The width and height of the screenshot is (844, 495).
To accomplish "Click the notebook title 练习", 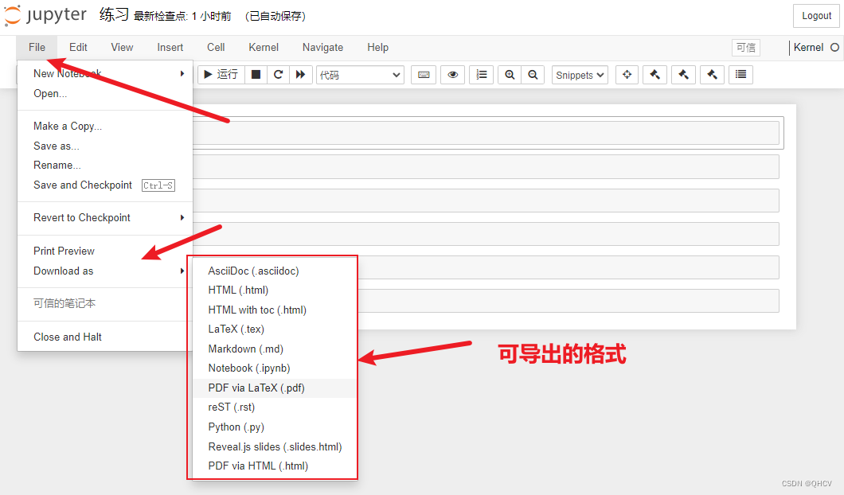I will pyautogui.click(x=114, y=15).
